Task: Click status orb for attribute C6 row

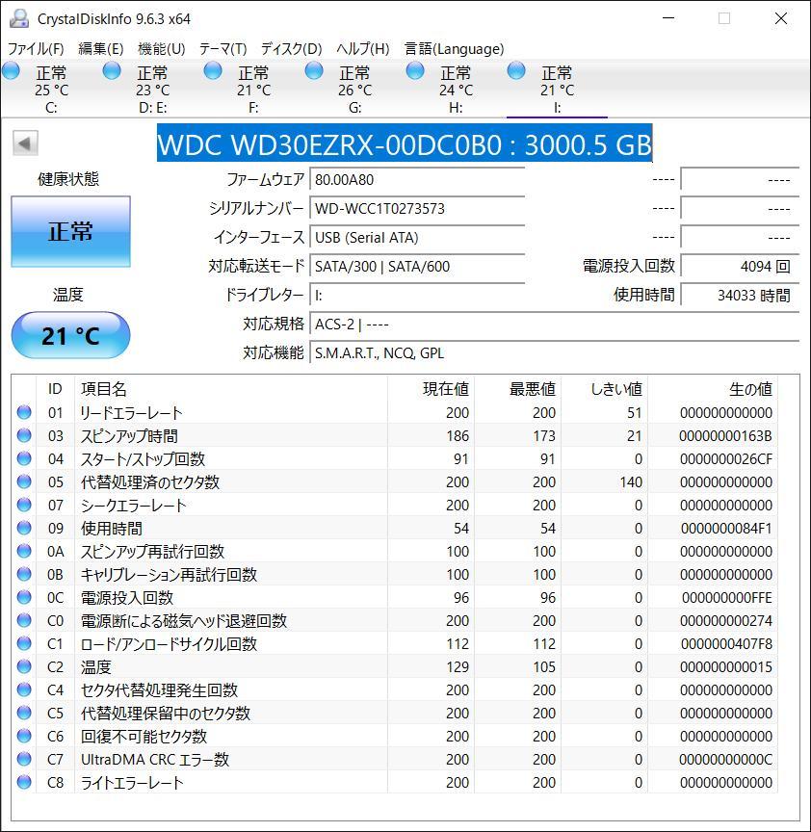Action: 24,736
